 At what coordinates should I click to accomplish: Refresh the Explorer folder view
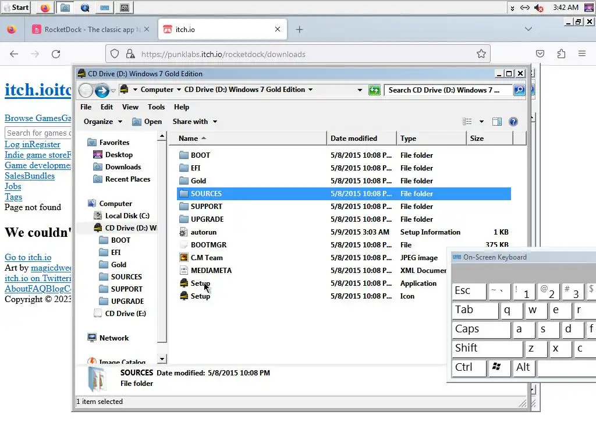(x=374, y=90)
